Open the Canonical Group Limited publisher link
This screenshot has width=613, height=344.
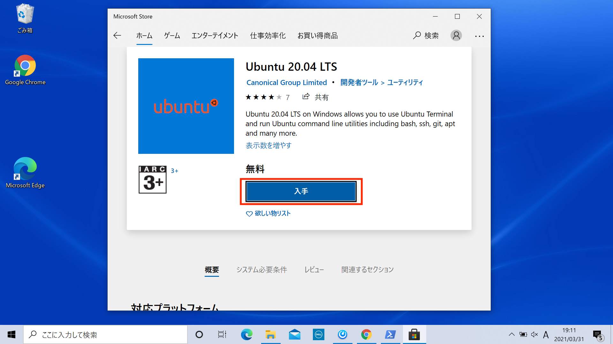point(287,82)
